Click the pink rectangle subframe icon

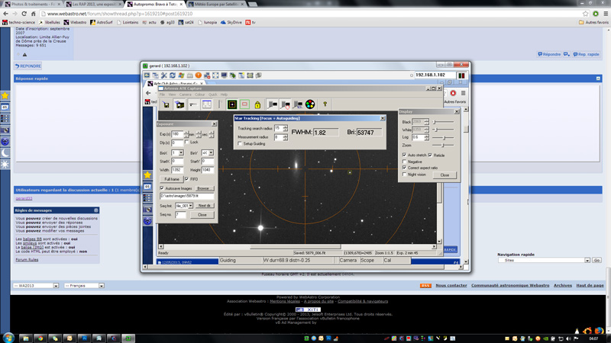(x=244, y=104)
